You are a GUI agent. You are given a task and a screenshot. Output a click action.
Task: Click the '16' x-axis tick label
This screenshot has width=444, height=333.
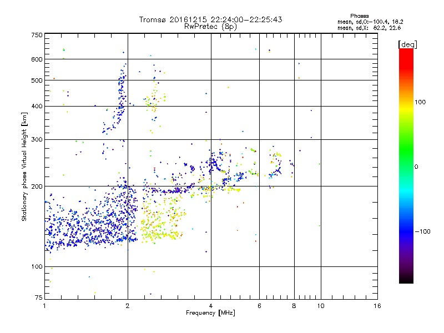tap(377, 306)
